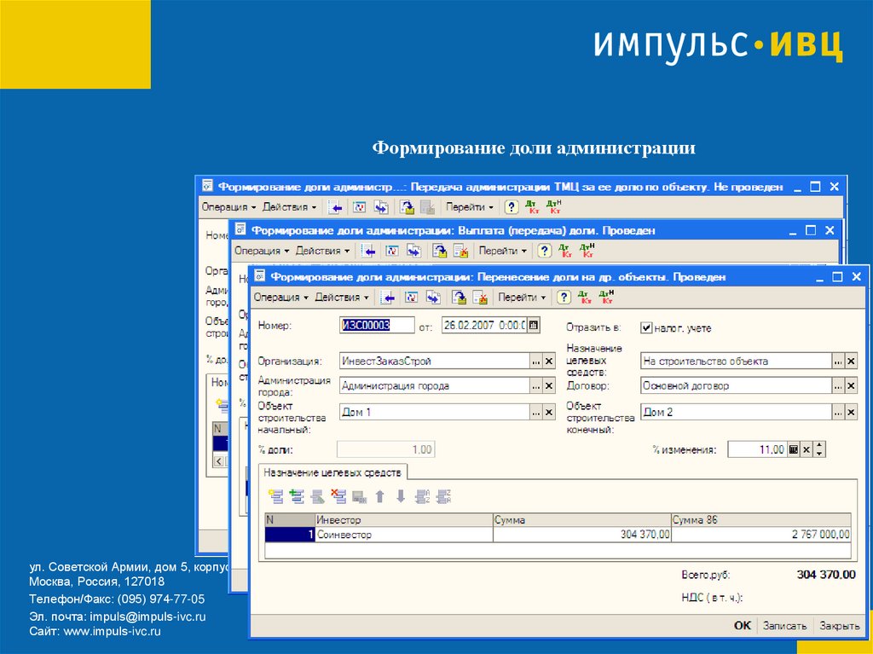
Task: Open the Действия dropdown in Перенесение доли window
Action: (341, 298)
